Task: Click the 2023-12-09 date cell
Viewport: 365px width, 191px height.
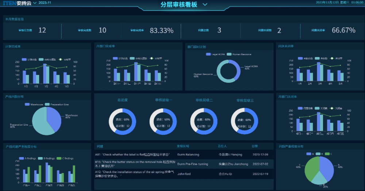Action: pos(260,154)
